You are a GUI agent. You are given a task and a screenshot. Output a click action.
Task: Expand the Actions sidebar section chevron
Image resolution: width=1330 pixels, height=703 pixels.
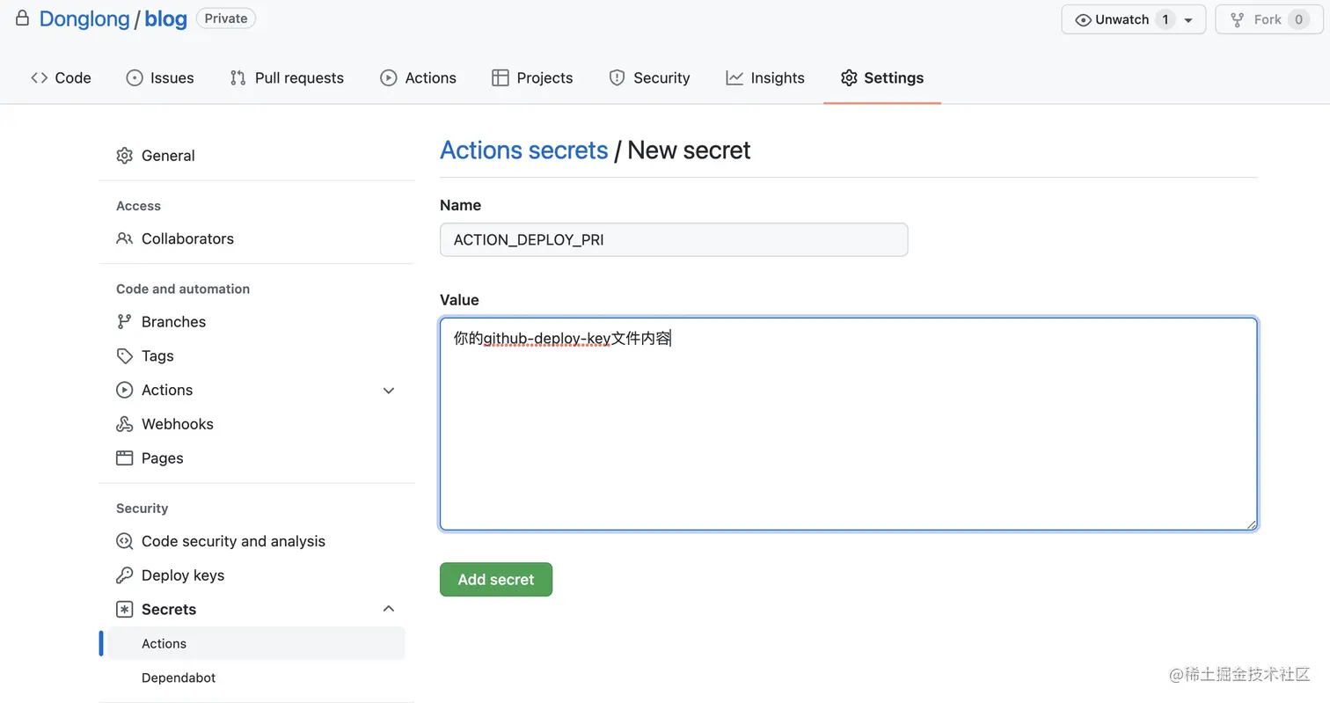pyautogui.click(x=388, y=390)
